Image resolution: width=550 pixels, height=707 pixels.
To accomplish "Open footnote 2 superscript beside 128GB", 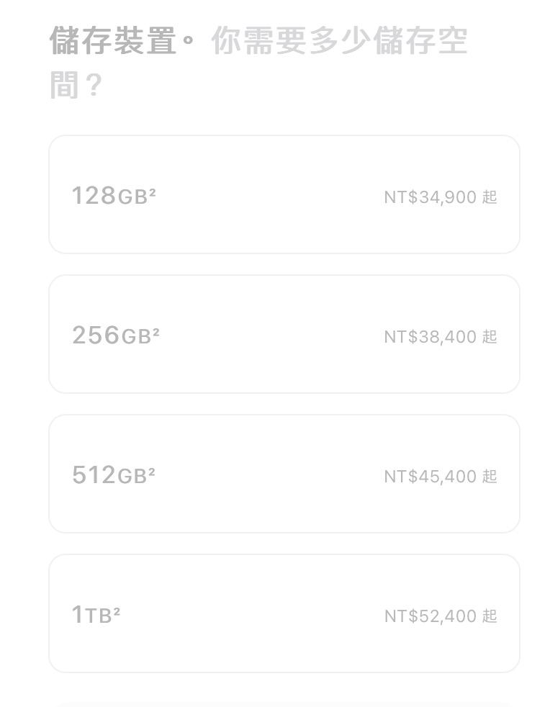I will coord(153,192).
